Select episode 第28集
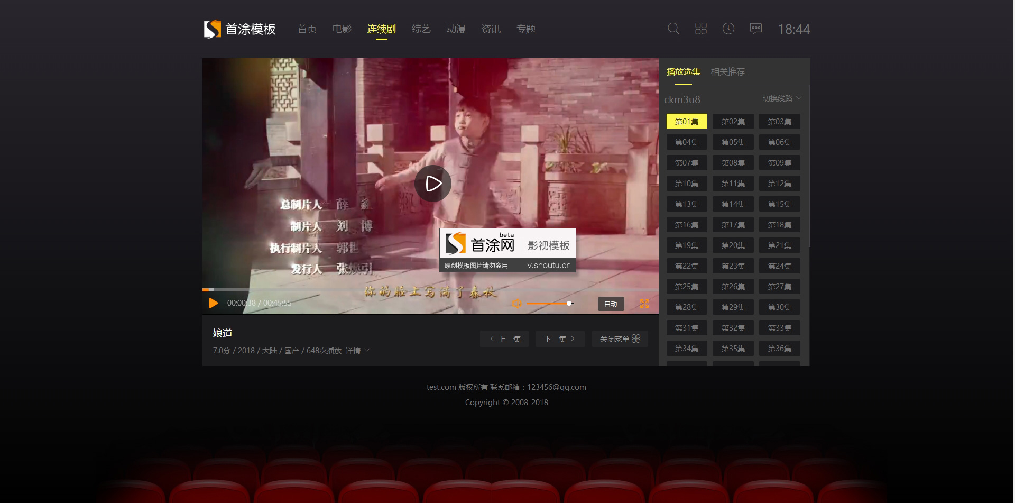 click(687, 307)
